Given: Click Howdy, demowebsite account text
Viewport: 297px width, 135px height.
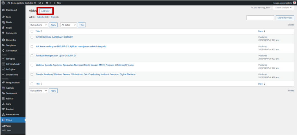Looking at the screenshot, I should click(282, 3).
